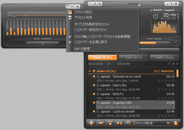
Task: Open the shutdown timer power icon
Action: click(155, 16)
